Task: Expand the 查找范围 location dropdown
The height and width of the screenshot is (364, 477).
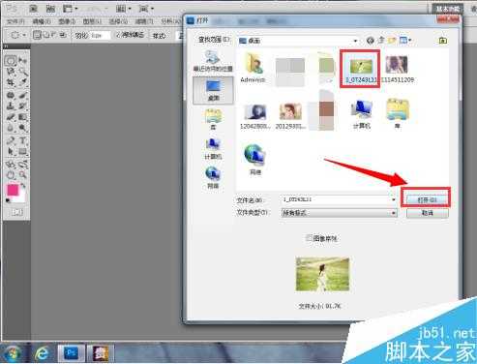Action: (355, 41)
